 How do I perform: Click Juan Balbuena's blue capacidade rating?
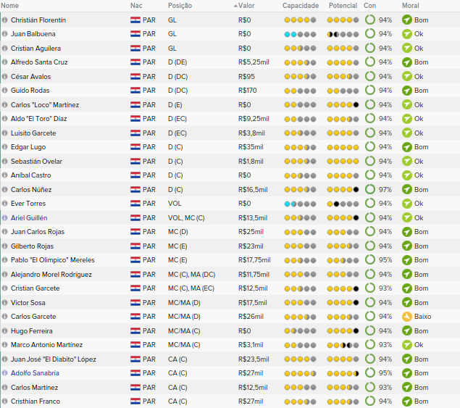click(300, 34)
